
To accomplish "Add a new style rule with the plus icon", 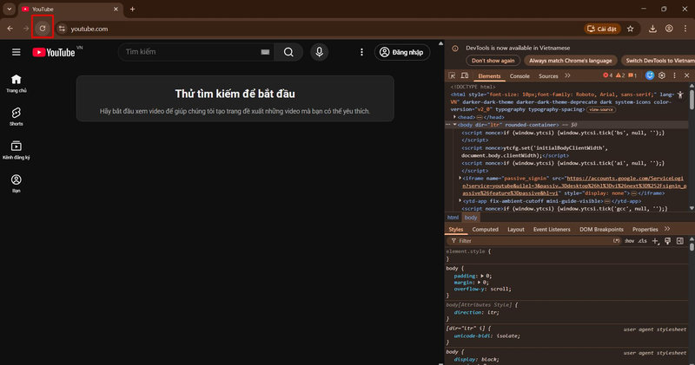I will [x=656, y=241].
